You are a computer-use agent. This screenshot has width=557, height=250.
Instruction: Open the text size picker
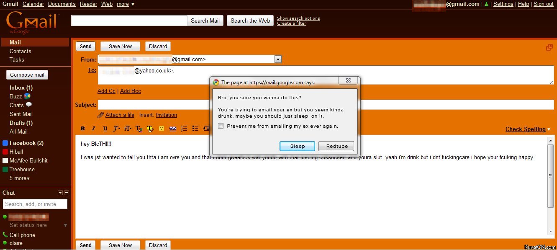point(127,129)
